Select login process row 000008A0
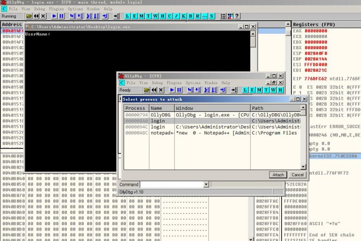Viewport: 361px width, 241px height. click(x=213, y=121)
